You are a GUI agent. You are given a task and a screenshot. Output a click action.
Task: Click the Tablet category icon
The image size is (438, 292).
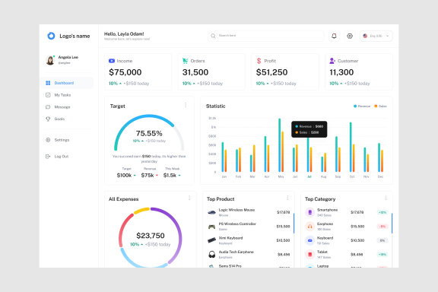(309, 254)
